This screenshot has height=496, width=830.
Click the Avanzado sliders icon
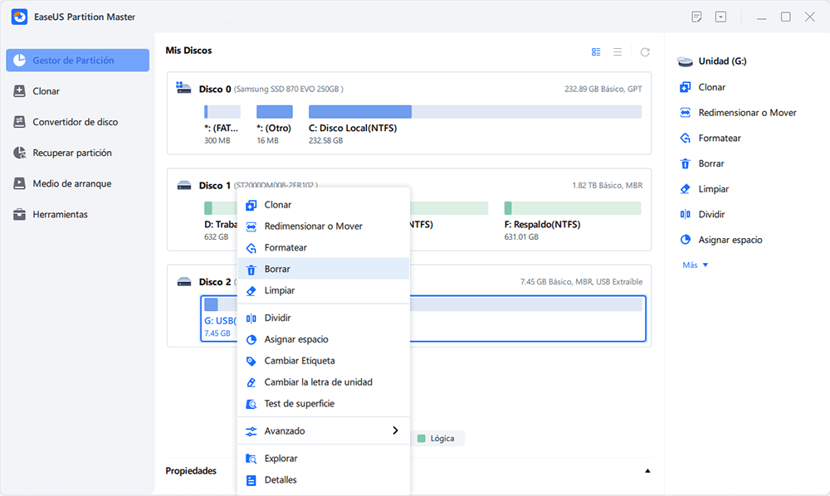pyautogui.click(x=251, y=431)
